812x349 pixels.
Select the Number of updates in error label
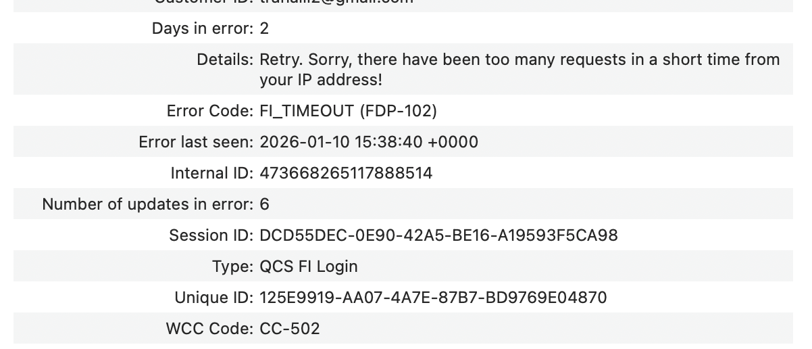click(148, 204)
